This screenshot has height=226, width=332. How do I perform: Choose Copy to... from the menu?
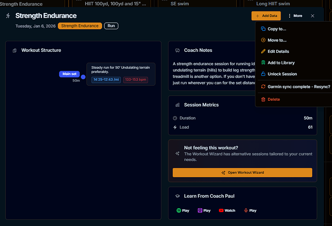point(277,29)
